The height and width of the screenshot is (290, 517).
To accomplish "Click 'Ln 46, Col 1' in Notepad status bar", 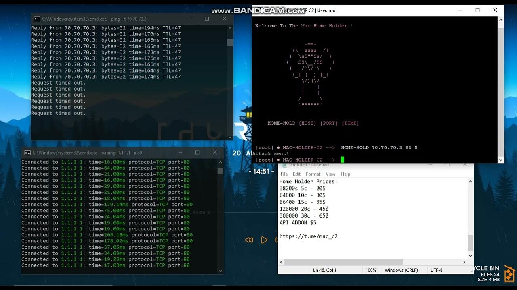I will [x=325, y=270].
